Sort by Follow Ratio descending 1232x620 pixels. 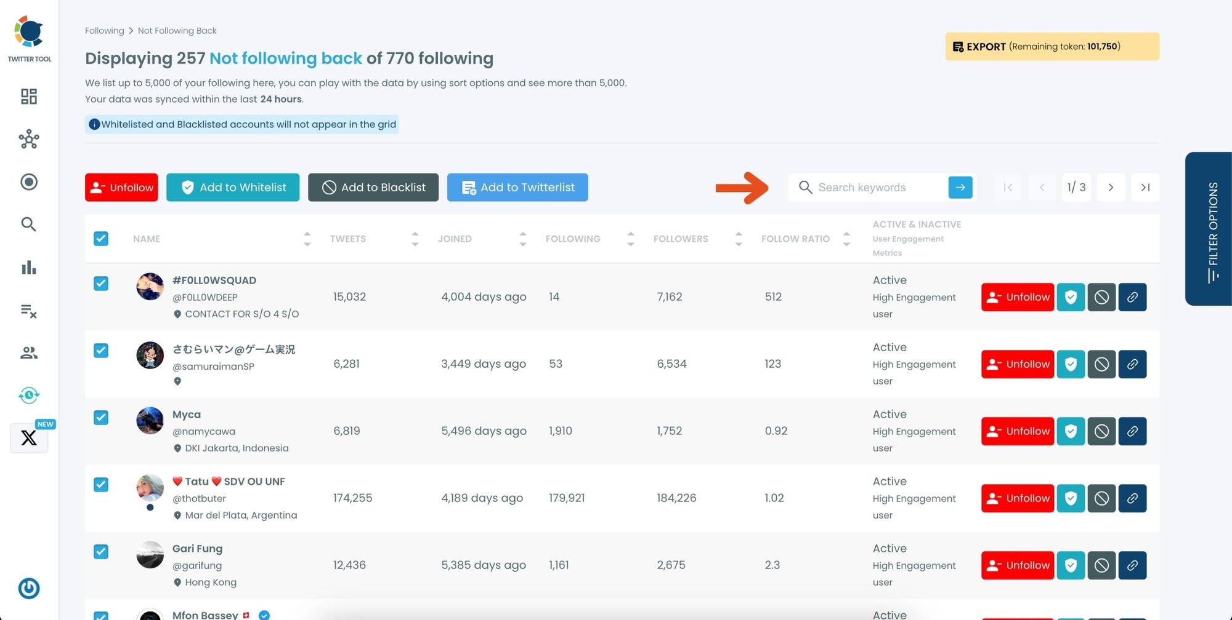point(847,243)
